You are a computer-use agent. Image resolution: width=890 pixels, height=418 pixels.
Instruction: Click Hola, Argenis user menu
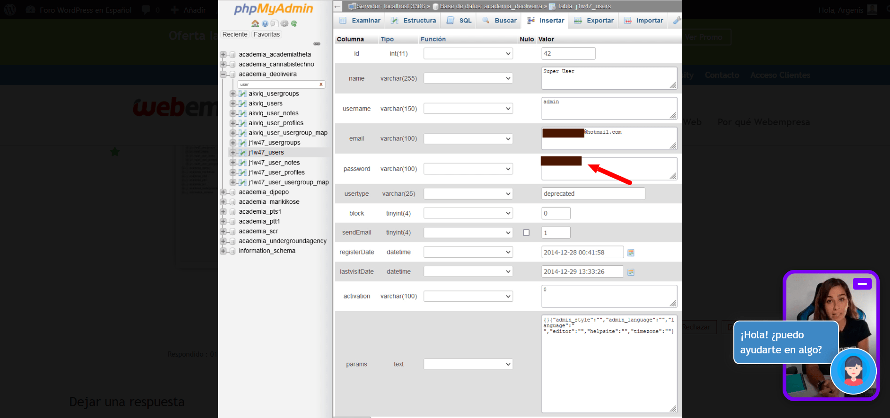pyautogui.click(x=848, y=10)
